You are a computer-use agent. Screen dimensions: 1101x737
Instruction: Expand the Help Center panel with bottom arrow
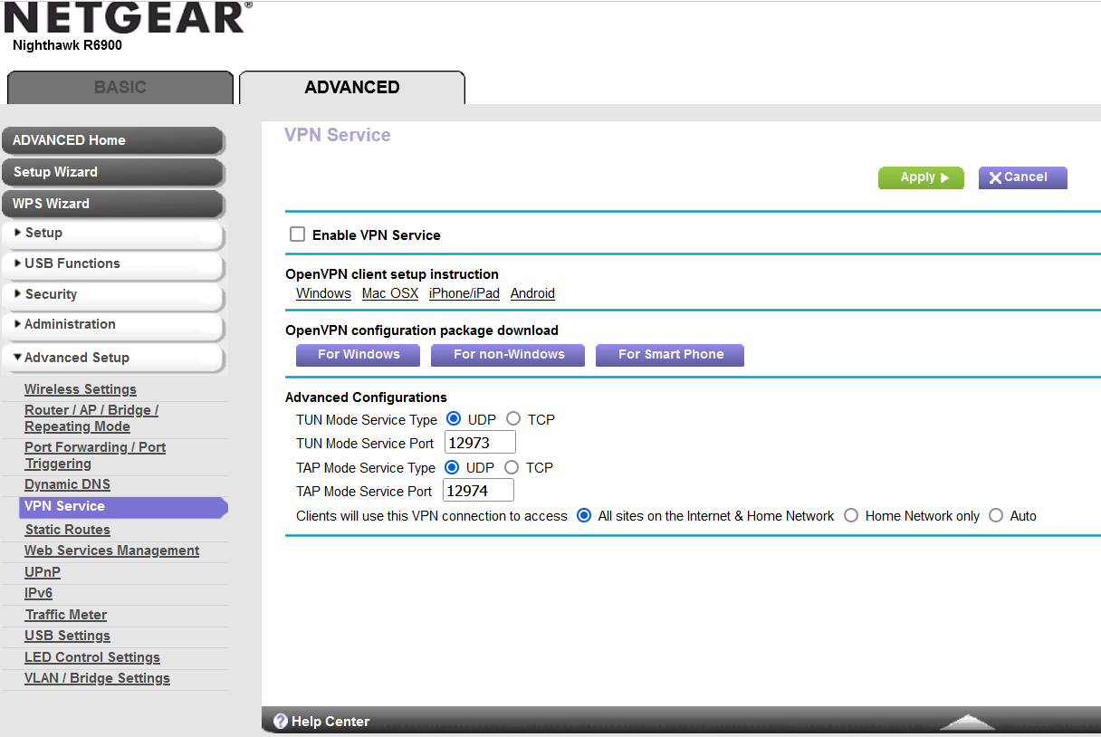click(966, 721)
